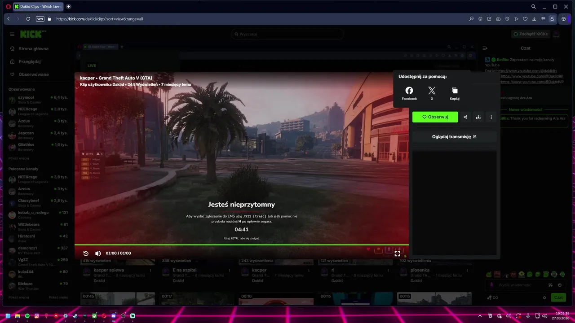Open Opera snapshot camera tool
The width and height of the screenshot is (575, 323).
tap(498, 19)
